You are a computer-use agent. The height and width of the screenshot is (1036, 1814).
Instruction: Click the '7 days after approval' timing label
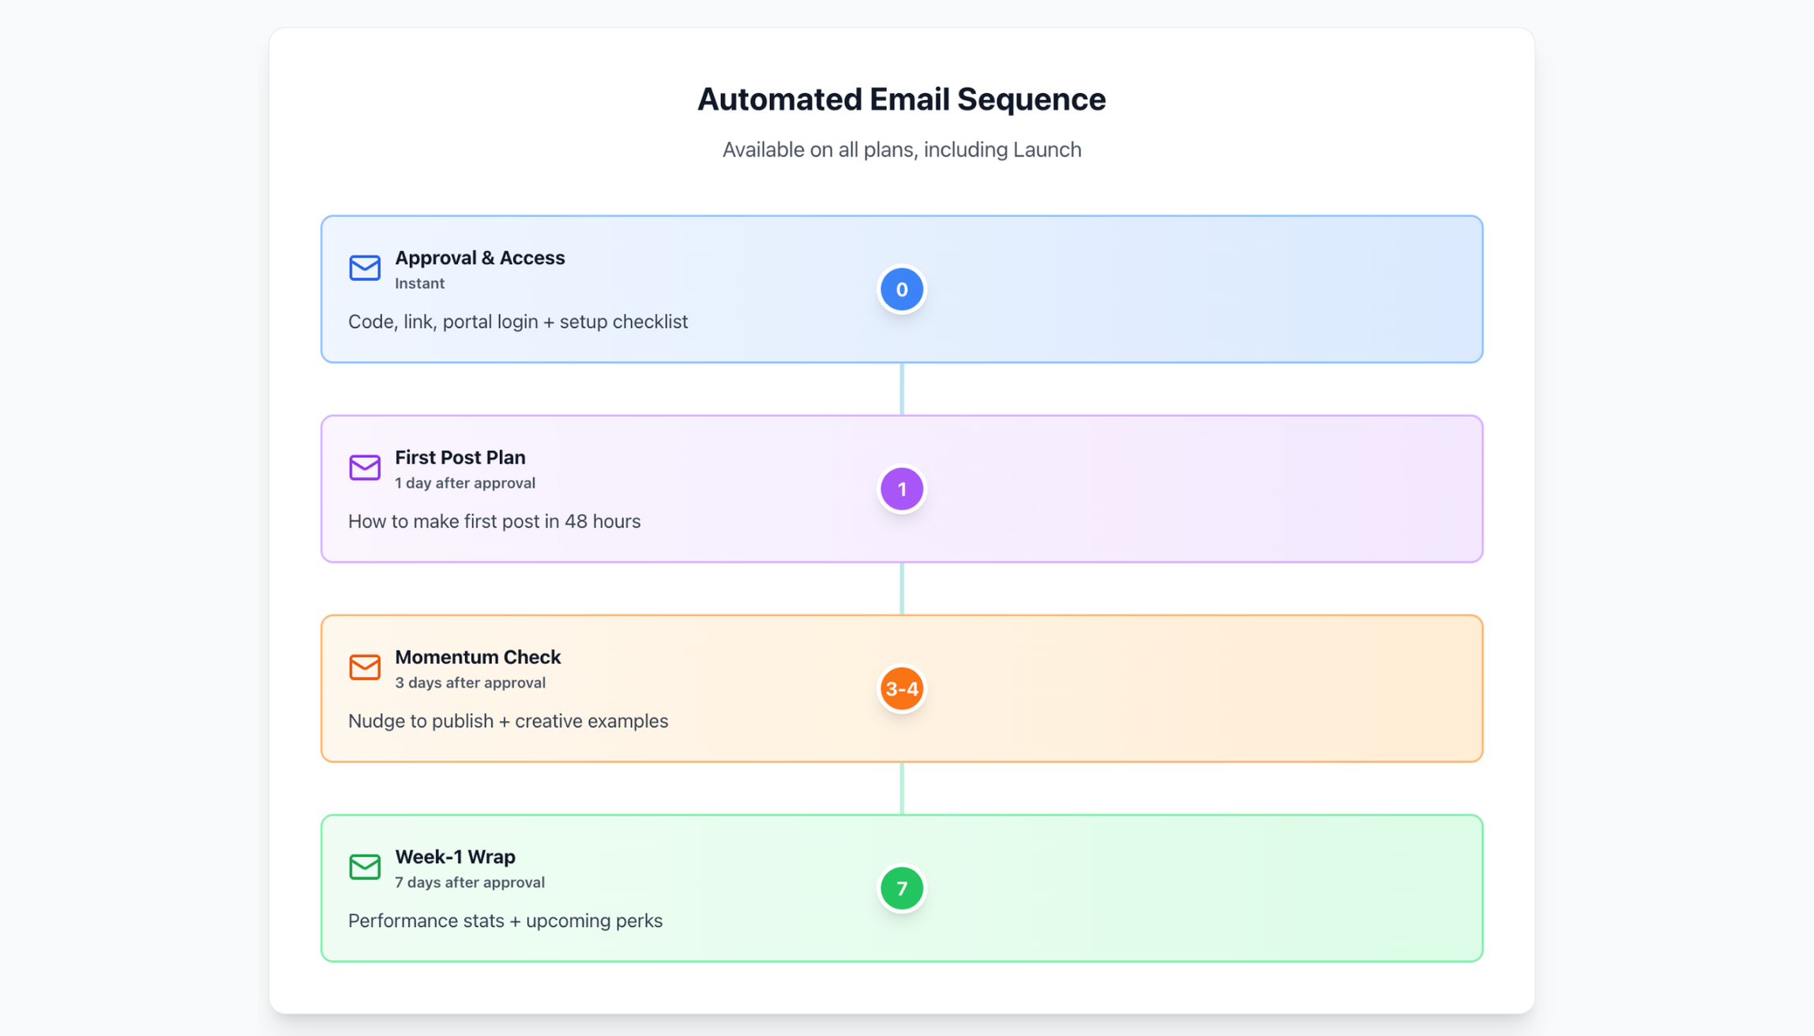[469, 883]
